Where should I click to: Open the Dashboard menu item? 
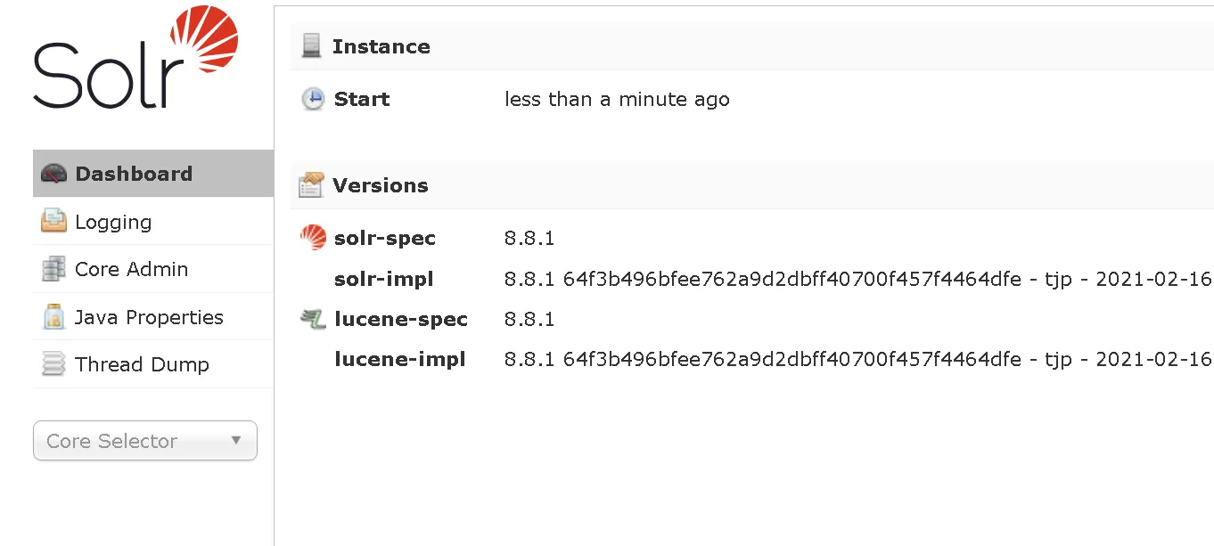(x=153, y=173)
